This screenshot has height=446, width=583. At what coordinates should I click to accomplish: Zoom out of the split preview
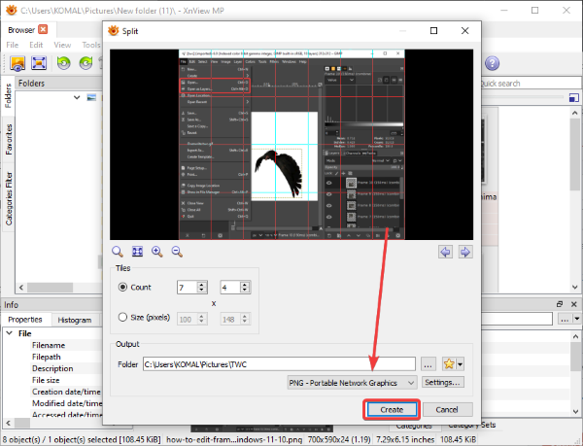tap(177, 252)
